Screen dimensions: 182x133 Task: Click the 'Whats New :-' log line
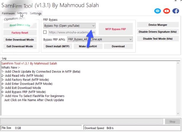(11, 68)
